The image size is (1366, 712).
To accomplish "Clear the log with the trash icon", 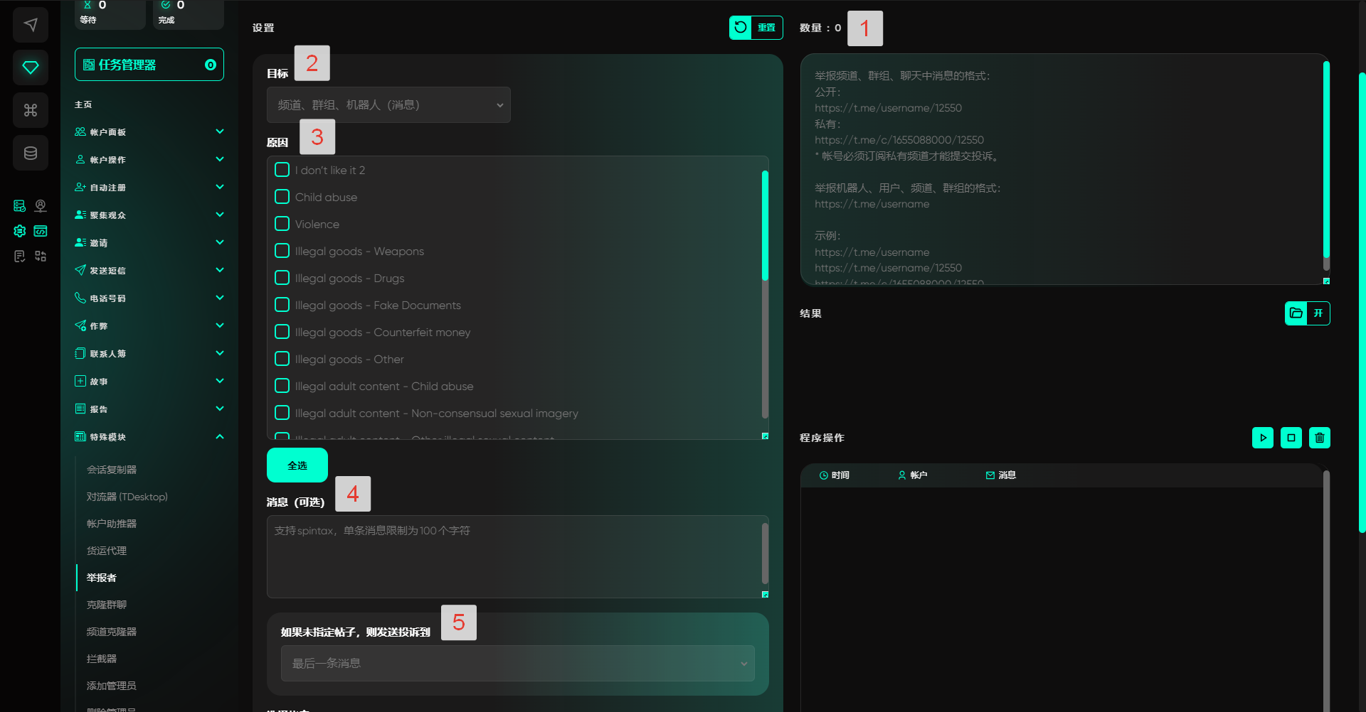I will click(x=1319, y=438).
